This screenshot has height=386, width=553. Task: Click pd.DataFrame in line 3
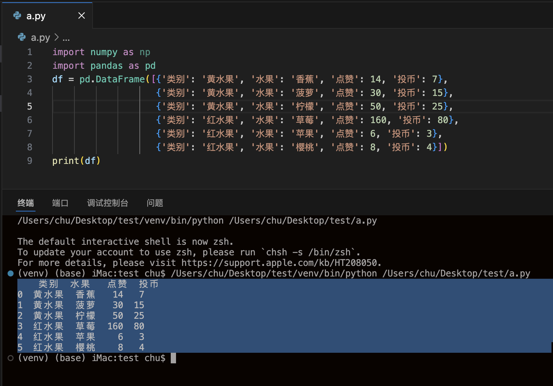[x=112, y=79]
